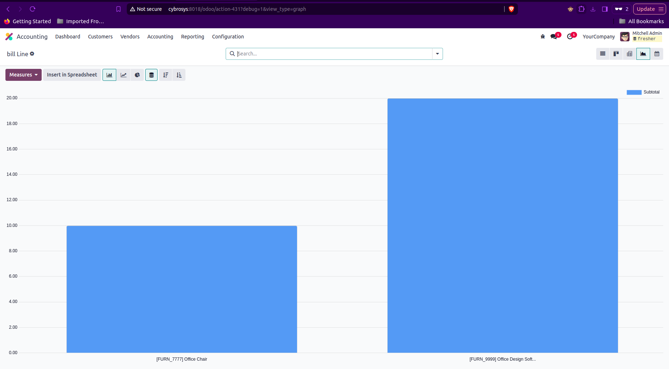
Task: Select the pie chart icon
Action: tap(137, 75)
